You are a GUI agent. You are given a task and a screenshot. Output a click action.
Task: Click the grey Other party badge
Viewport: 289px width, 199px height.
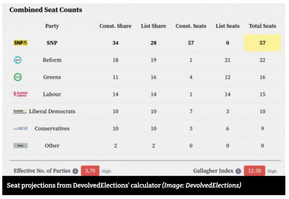(20, 145)
